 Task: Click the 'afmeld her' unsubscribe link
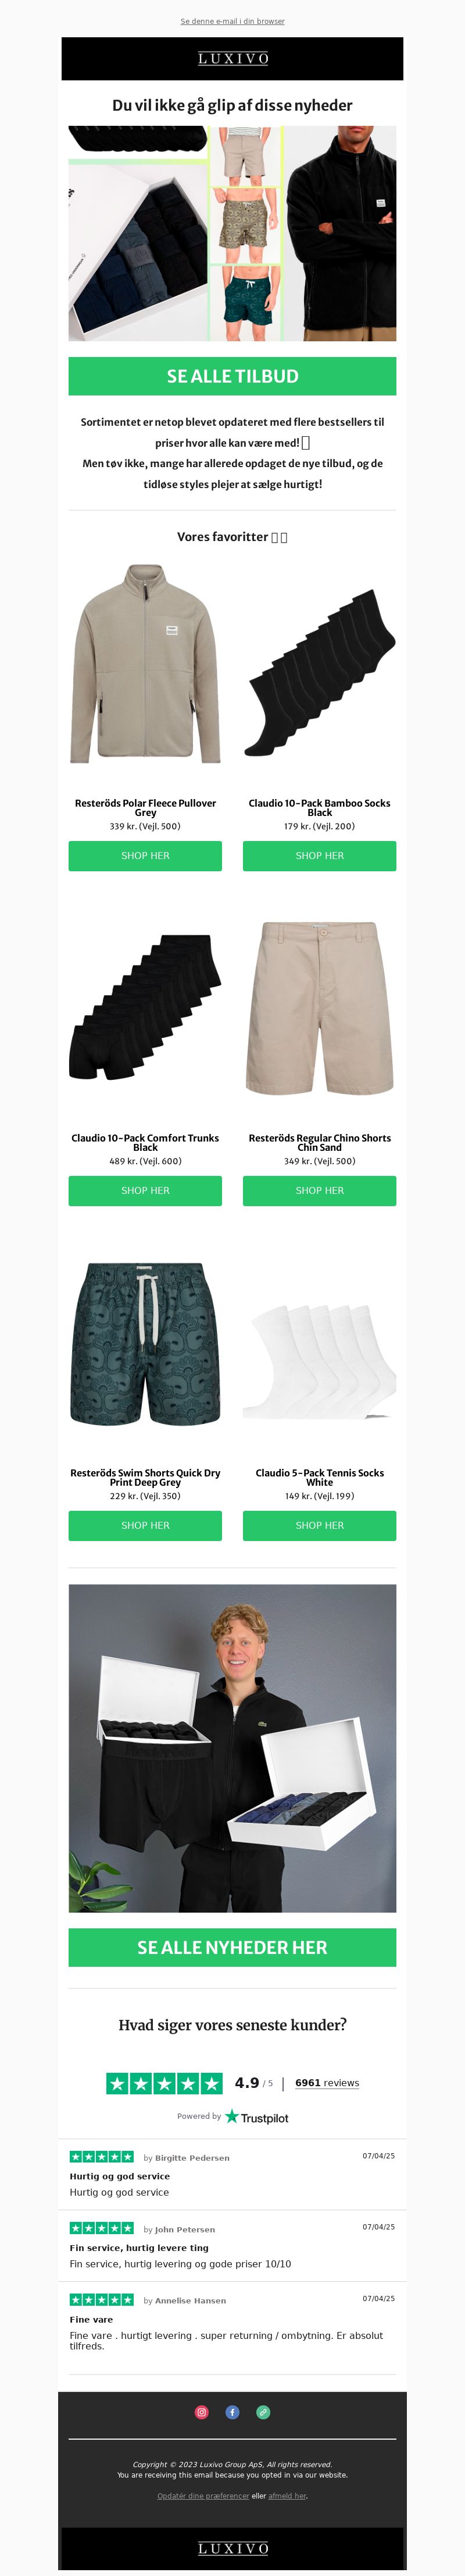[287, 2495]
